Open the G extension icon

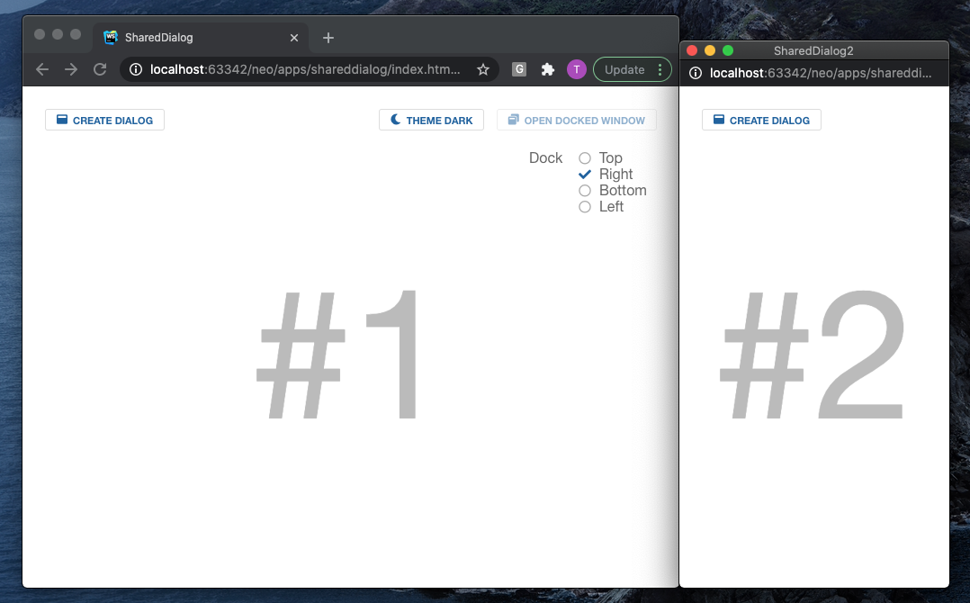coord(519,69)
